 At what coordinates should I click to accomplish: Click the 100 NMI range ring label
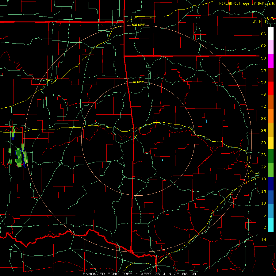point(138,25)
